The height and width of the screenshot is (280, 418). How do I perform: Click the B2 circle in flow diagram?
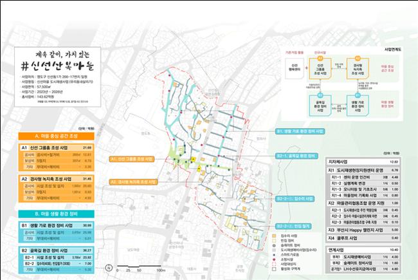click(320, 93)
